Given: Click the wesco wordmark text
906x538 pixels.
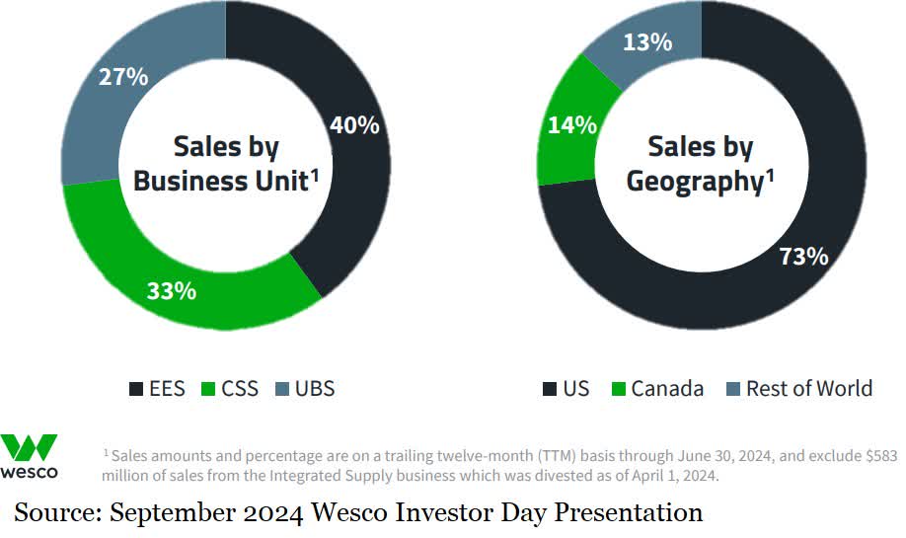Looking at the screenshot, I should point(29,471).
